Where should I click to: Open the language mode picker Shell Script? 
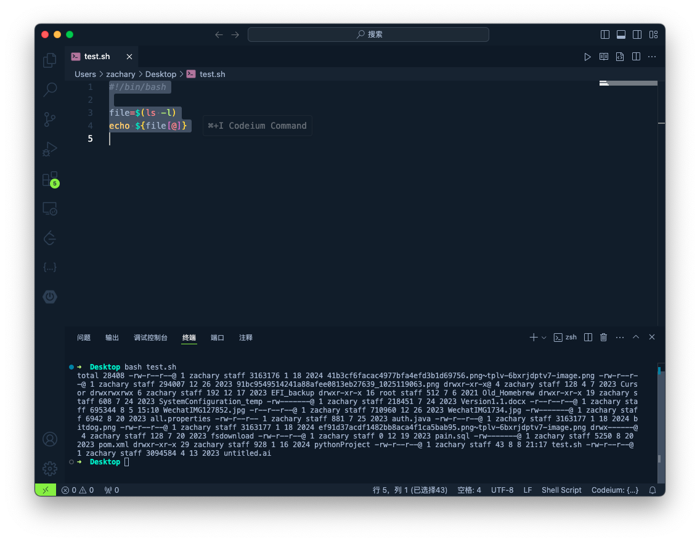tap(561, 490)
